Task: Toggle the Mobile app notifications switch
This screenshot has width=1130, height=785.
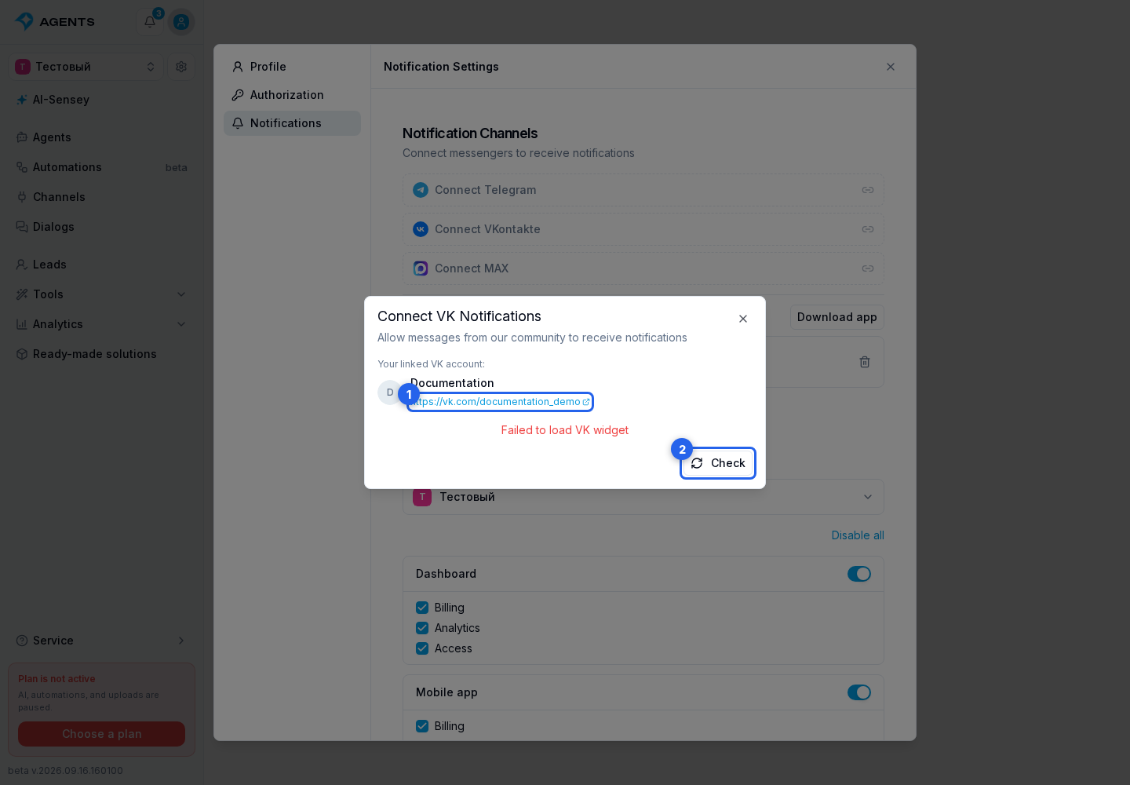Action: 859,692
